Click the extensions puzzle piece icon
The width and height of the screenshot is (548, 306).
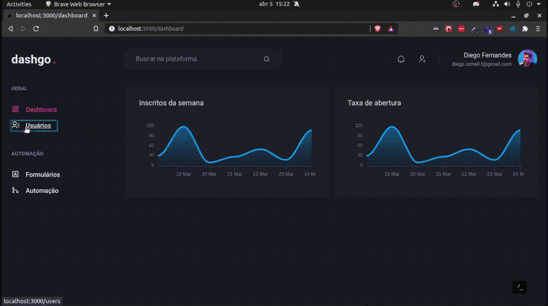coord(525,29)
